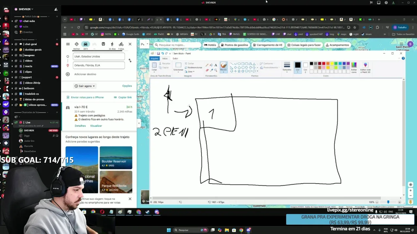Open the Tamanho line size dropdown
The width and height of the screenshot is (417, 234).
click(287, 67)
